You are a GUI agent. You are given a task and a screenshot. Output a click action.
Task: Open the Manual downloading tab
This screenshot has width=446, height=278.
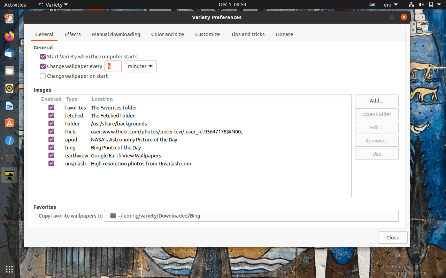point(116,34)
